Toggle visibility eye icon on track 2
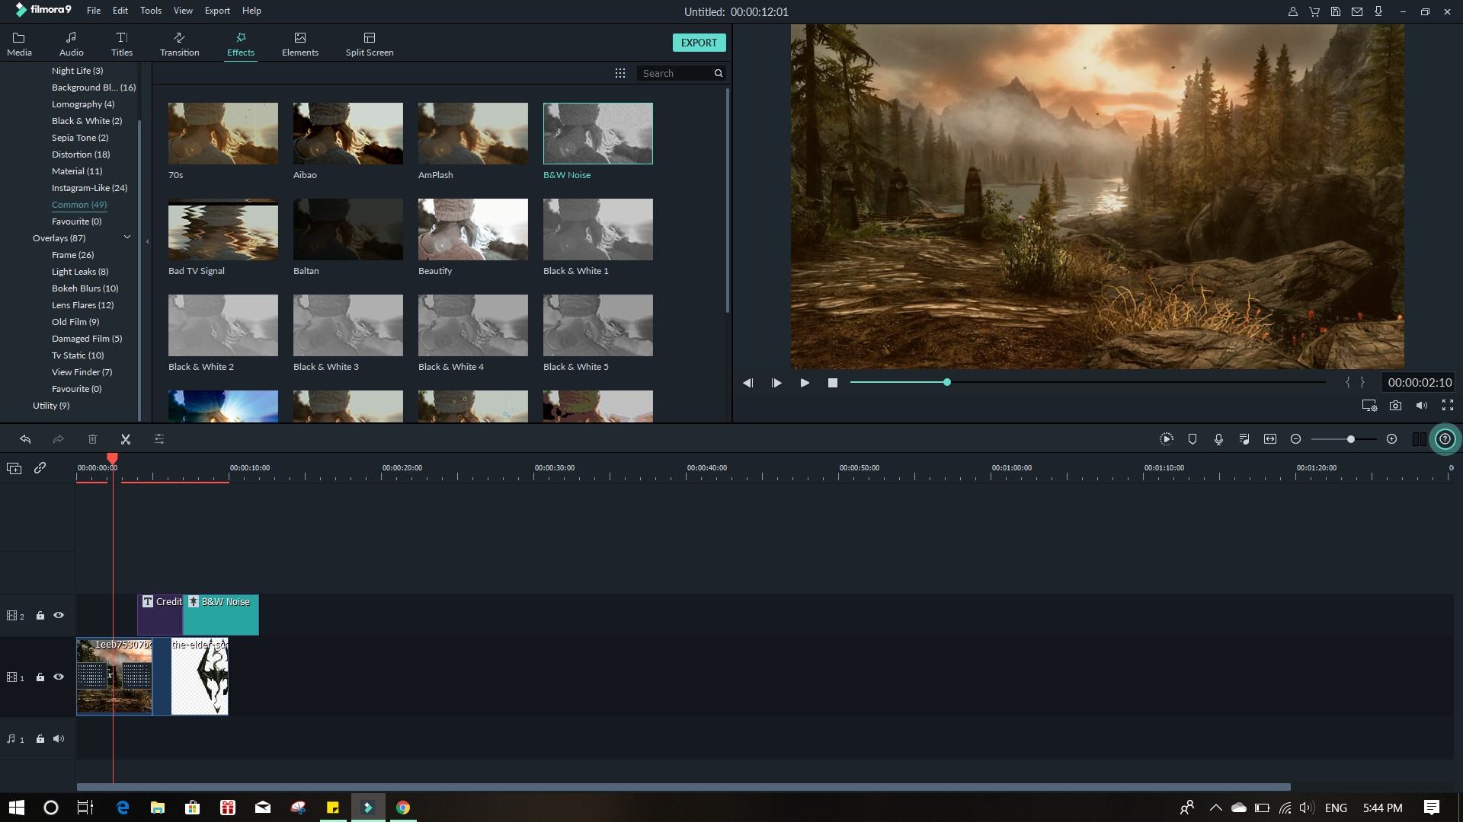 click(x=57, y=615)
